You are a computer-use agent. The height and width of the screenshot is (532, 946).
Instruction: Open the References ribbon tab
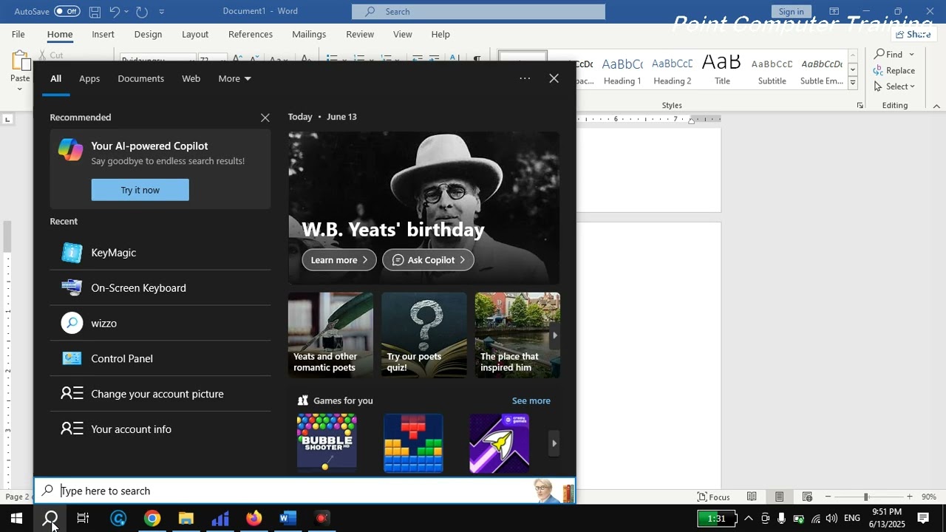tap(250, 34)
